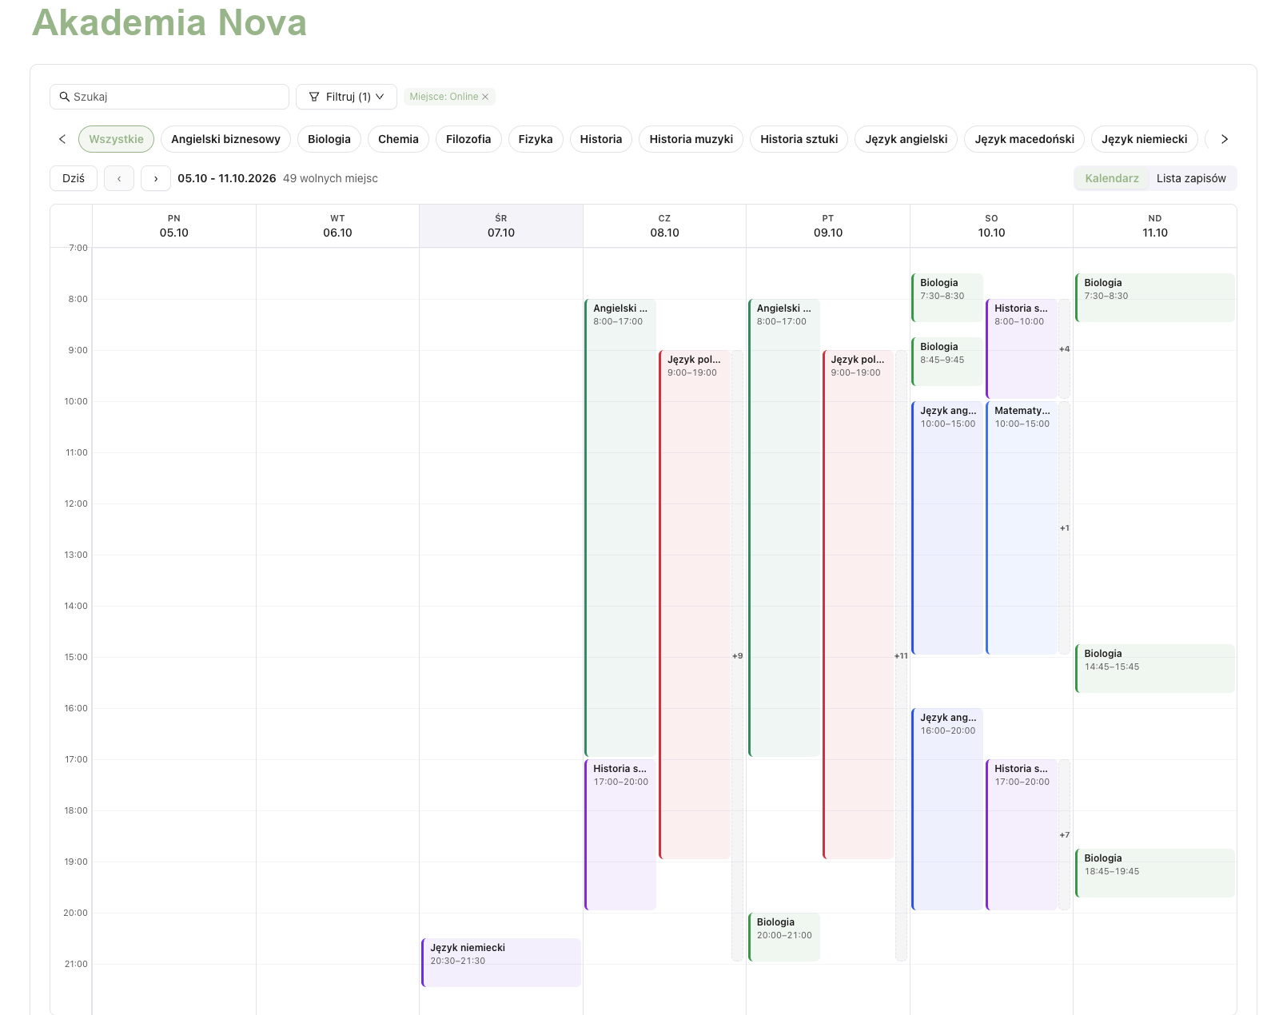
Task: Open Sunday Biologia 14:45–15:45 event
Action: [1155, 668]
